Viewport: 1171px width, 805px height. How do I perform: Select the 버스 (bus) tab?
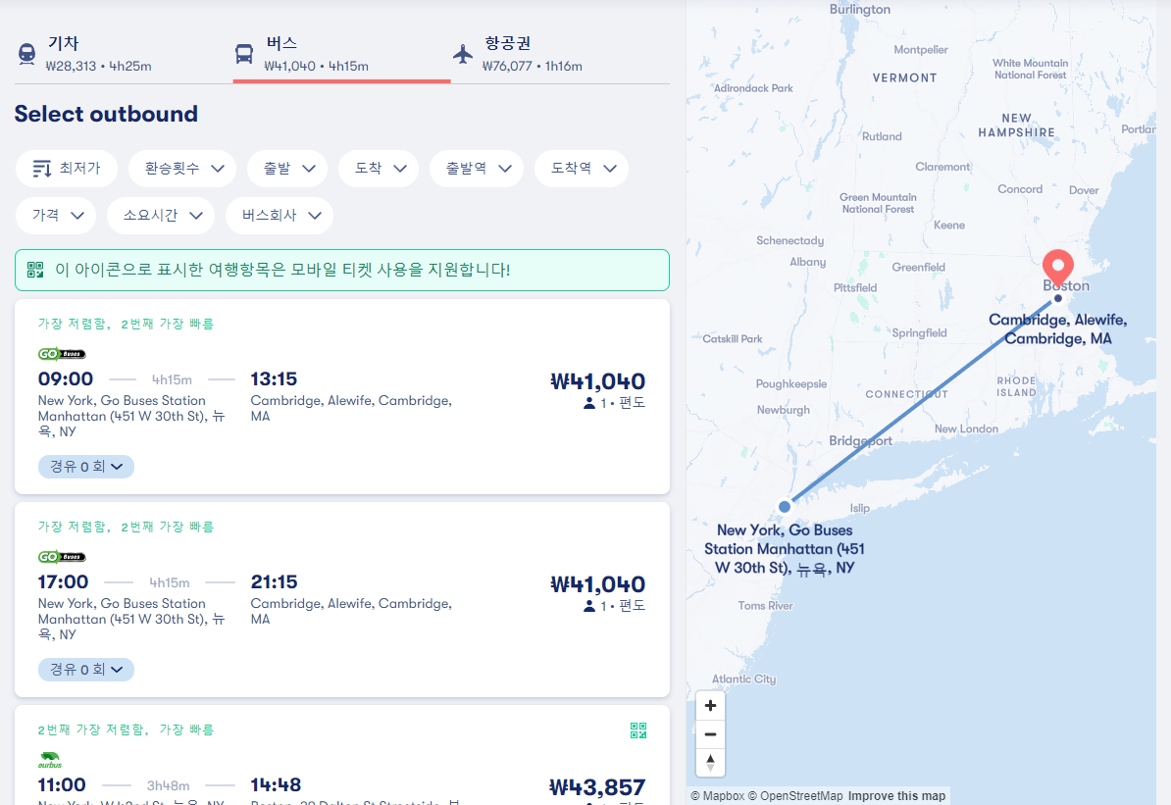[x=341, y=54]
